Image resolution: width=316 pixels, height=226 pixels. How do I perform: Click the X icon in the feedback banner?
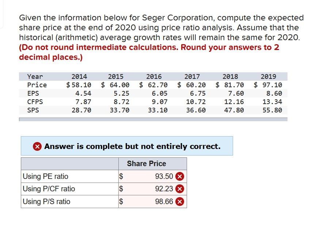(x=38, y=146)
